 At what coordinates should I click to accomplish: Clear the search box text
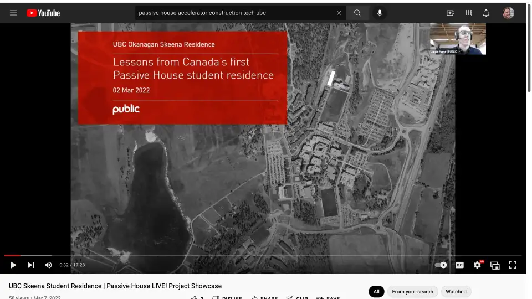click(339, 13)
